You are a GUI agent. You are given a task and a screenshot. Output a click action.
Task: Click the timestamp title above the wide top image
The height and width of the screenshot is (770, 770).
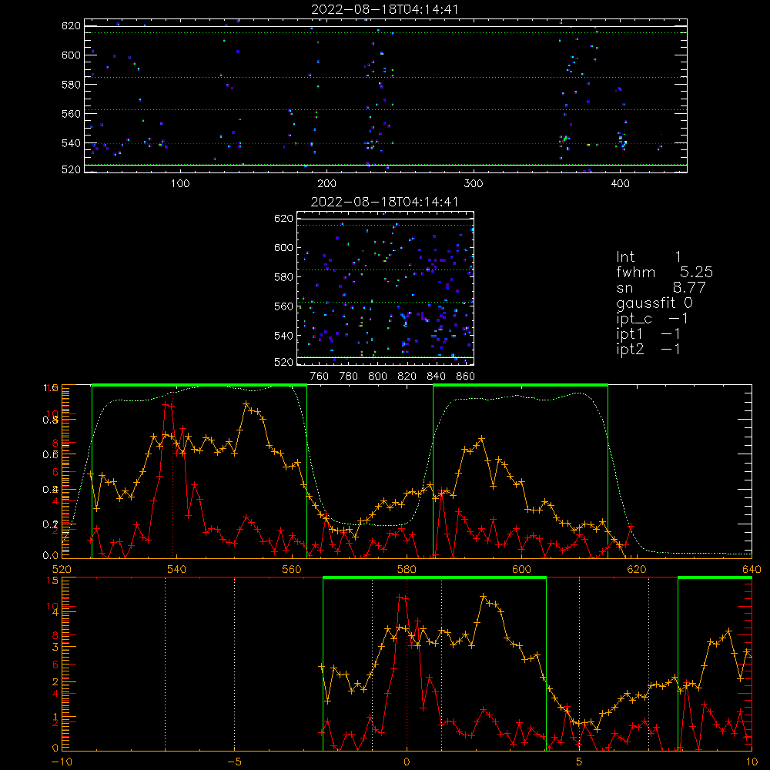pyautogui.click(x=385, y=9)
